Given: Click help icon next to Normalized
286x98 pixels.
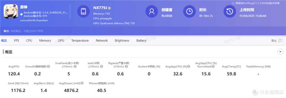Looking at the screenshot, I should [x=213, y=66].
